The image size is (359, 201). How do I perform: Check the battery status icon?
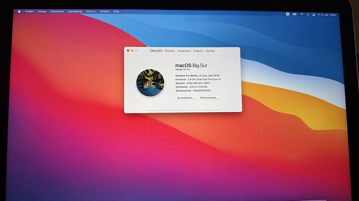294,14
